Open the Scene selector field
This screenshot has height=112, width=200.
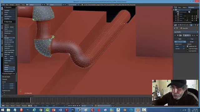click(x=56, y=5)
